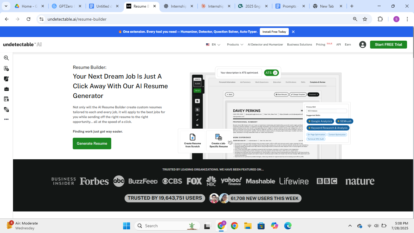Click the Forbes logo

coord(94,181)
